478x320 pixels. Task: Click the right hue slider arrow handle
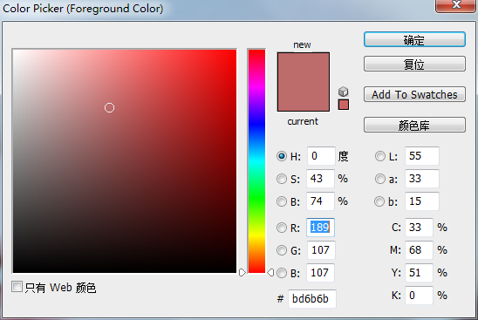[x=270, y=272]
